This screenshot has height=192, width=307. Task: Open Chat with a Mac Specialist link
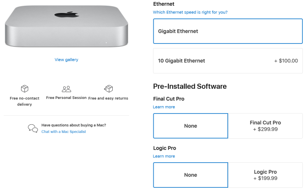point(64,132)
